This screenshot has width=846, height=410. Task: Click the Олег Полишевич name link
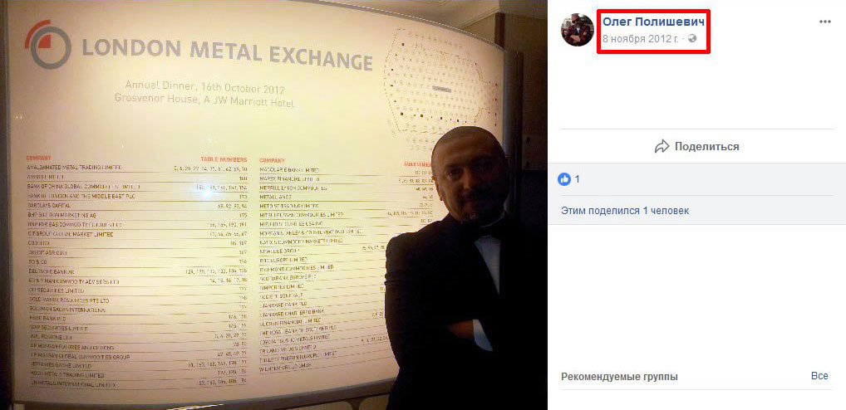(654, 22)
